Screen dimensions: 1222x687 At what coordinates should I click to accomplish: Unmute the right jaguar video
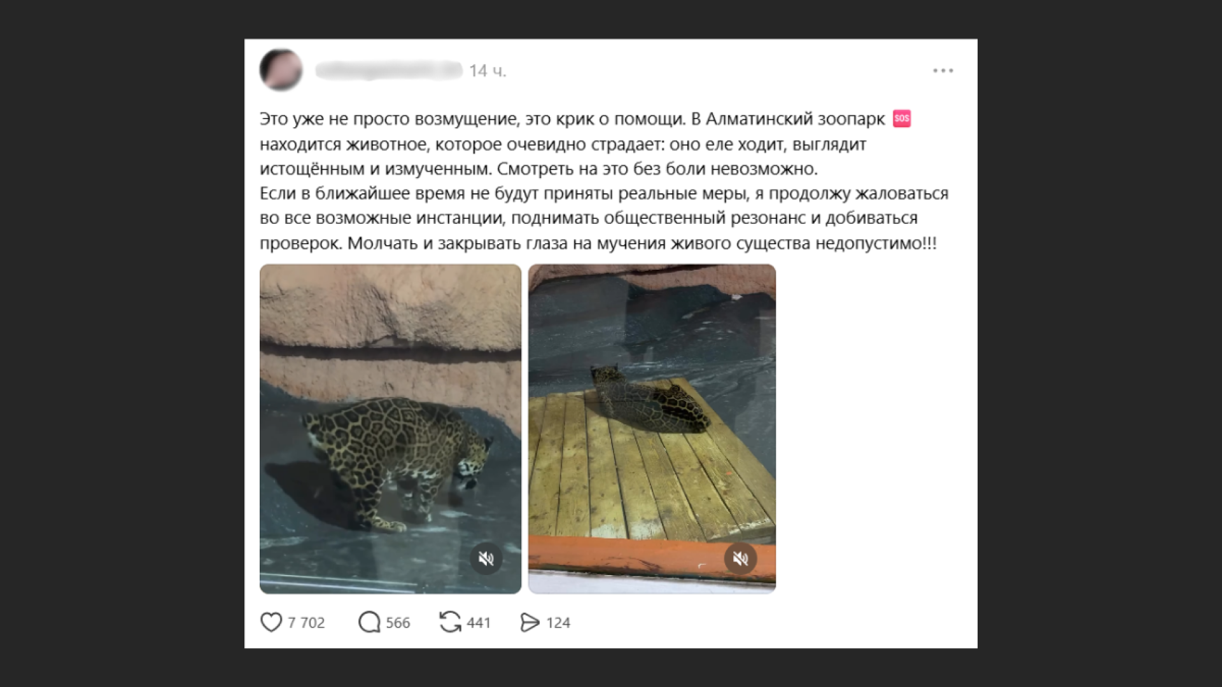[740, 559]
